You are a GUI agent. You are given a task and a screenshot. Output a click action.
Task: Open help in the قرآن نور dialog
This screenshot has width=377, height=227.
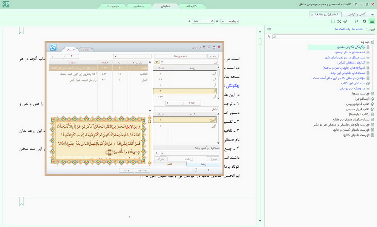point(204,48)
